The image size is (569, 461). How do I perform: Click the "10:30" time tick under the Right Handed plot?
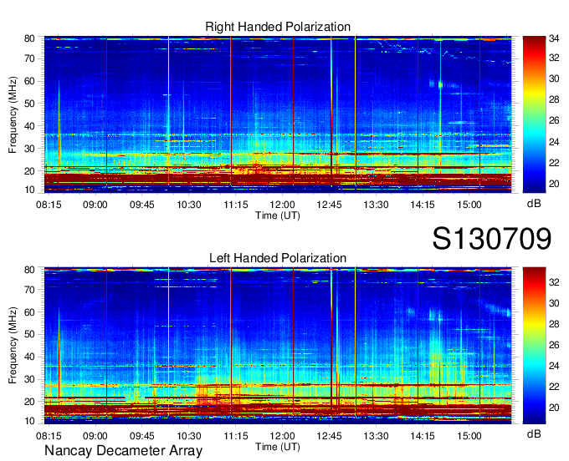[189, 205]
